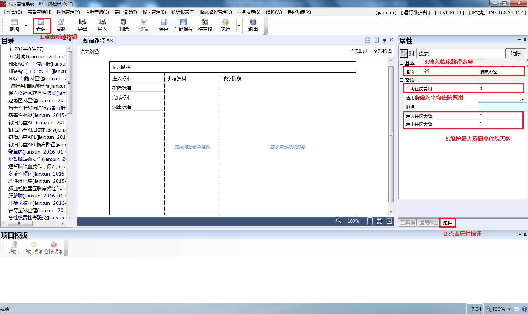Open the 工作台(G) menu
The height and width of the screenshot is (314, 528).
[12, 12]
